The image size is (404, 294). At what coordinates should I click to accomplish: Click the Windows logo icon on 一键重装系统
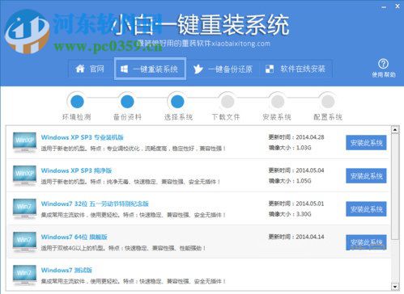(x=124, y=69)
